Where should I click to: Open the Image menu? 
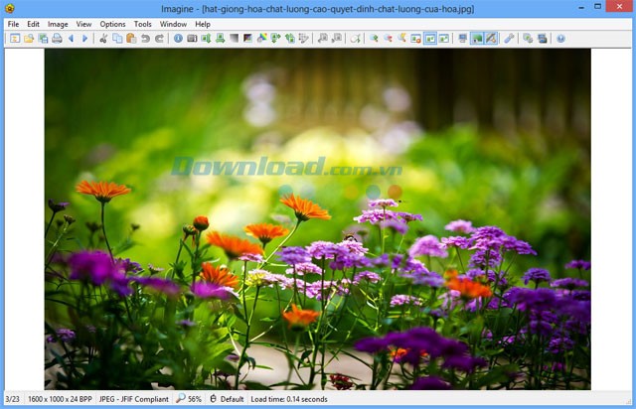pos(58,24)
